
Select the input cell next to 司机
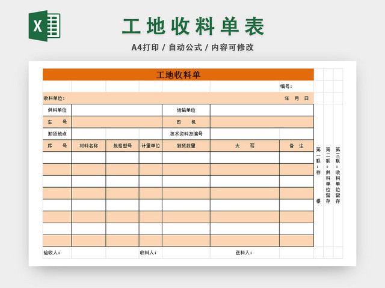261,122
